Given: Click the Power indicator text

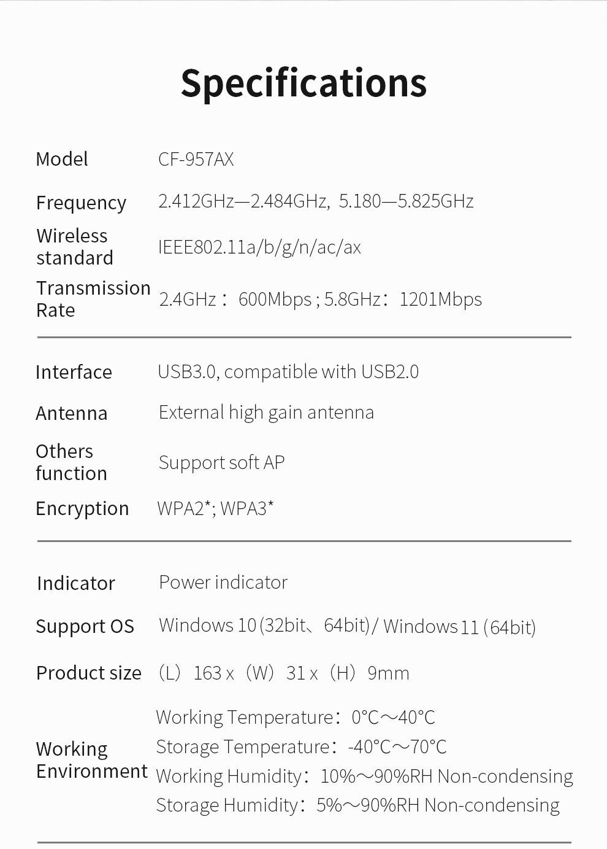Looking at the screenshot, I should (223, 583).
